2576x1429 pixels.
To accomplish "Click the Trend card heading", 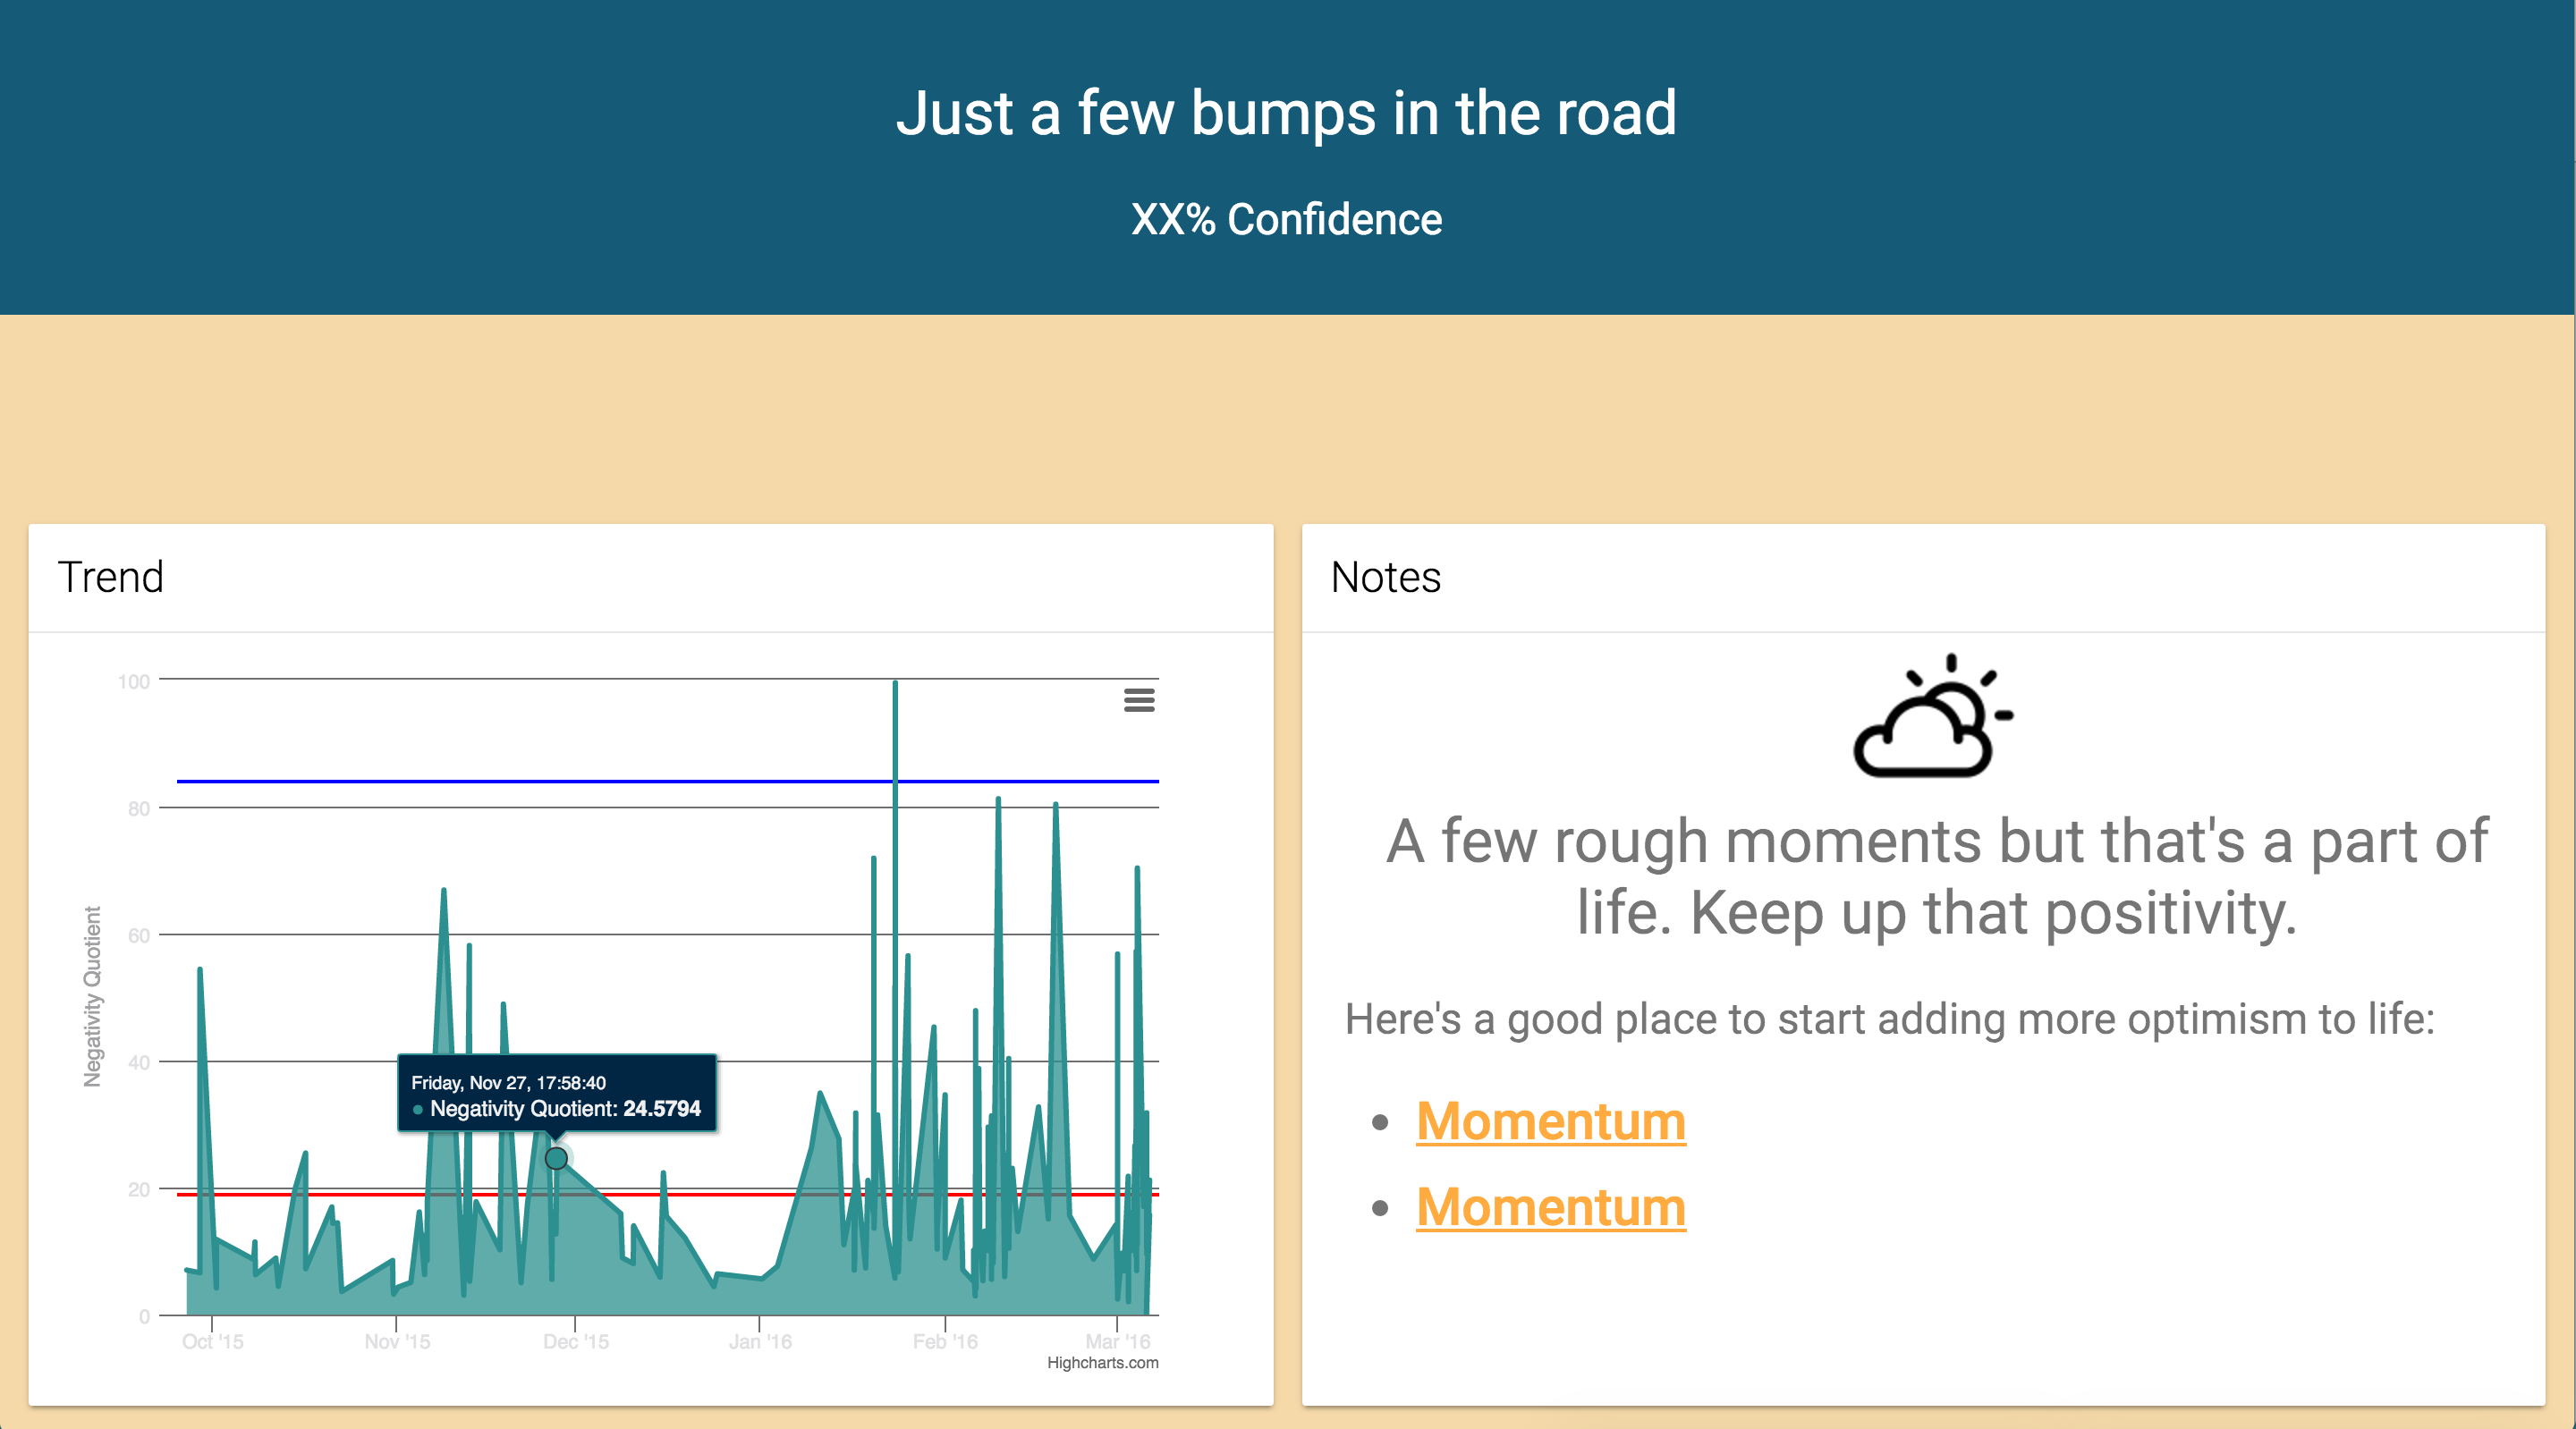I will (x=110, y=577).
